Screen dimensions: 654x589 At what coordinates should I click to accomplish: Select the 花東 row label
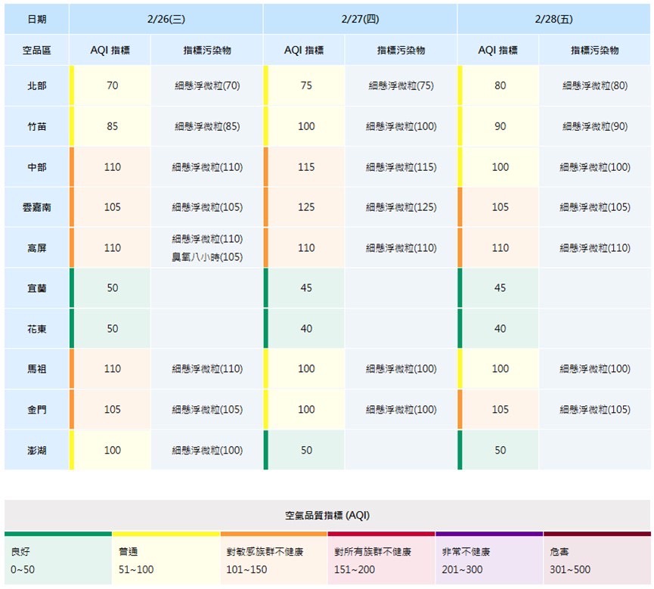37,329
